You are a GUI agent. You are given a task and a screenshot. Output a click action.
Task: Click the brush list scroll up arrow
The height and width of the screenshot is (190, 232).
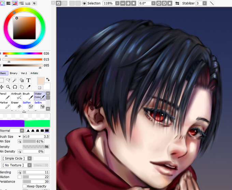coord(48,93)
